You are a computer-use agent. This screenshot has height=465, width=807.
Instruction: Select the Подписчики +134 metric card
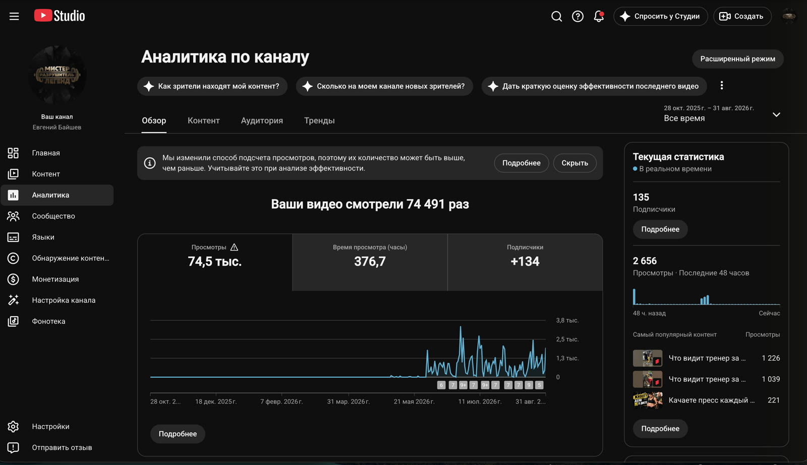(x=525, y=262)
